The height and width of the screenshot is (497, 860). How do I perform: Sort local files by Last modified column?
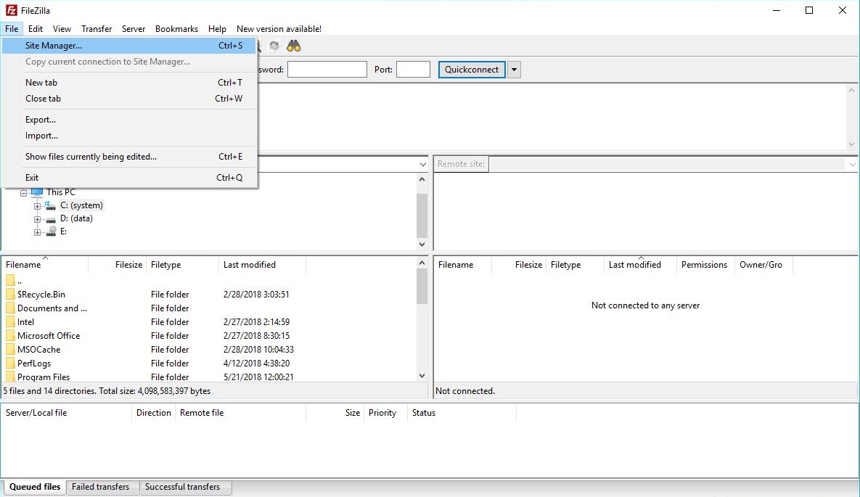(262, 265)
